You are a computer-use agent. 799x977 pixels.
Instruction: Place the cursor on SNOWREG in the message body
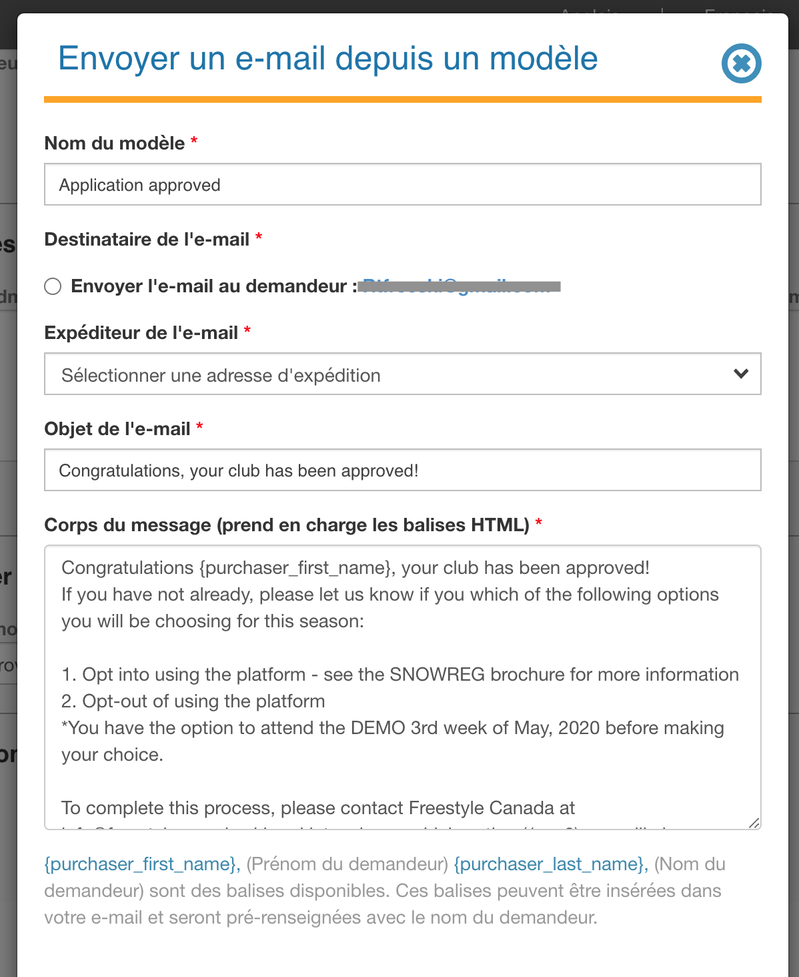tap(437, 675)
